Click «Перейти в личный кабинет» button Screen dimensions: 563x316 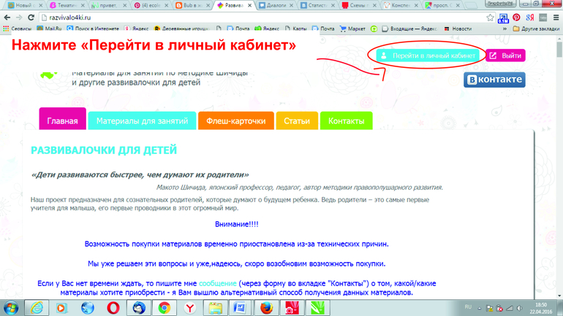(x=428, y=55)
